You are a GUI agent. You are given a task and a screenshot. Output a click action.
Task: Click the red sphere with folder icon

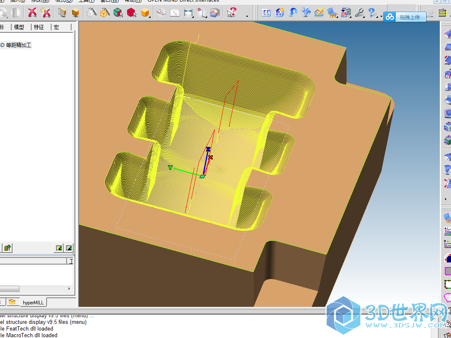click(215, 12)
